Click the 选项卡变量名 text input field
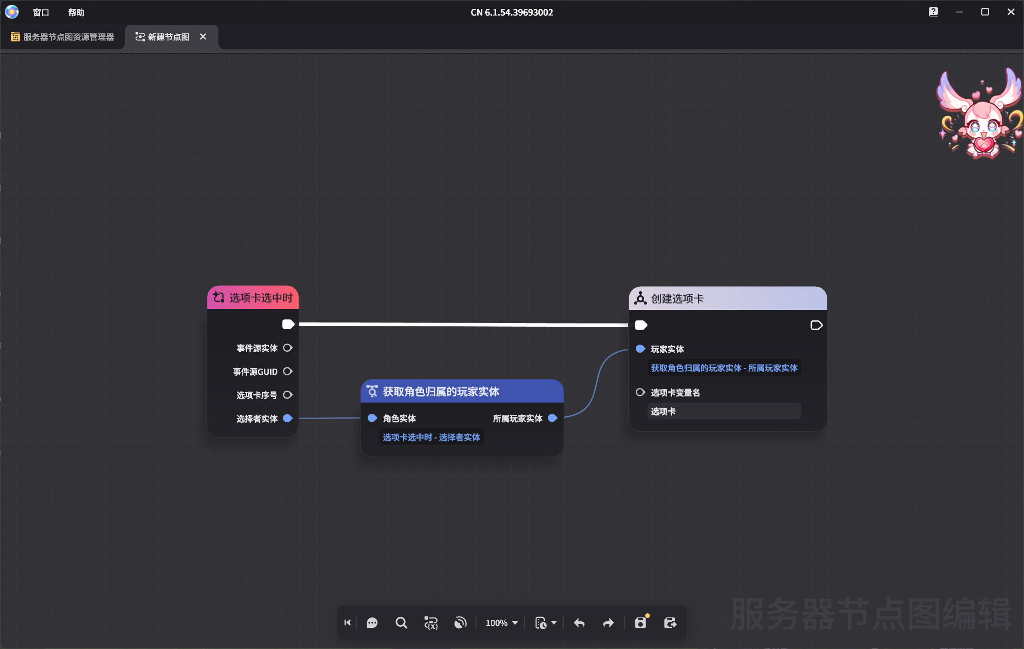The width and height of the screenshot is (1024, 649). 724,411
